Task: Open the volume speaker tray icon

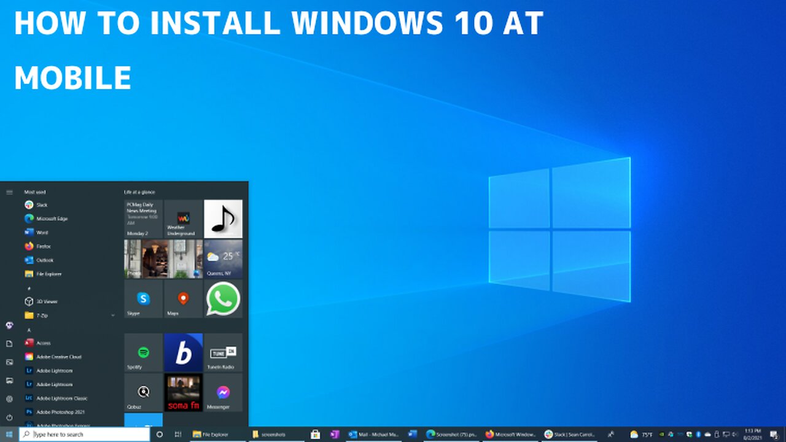Action: click(x=734, y=434)
